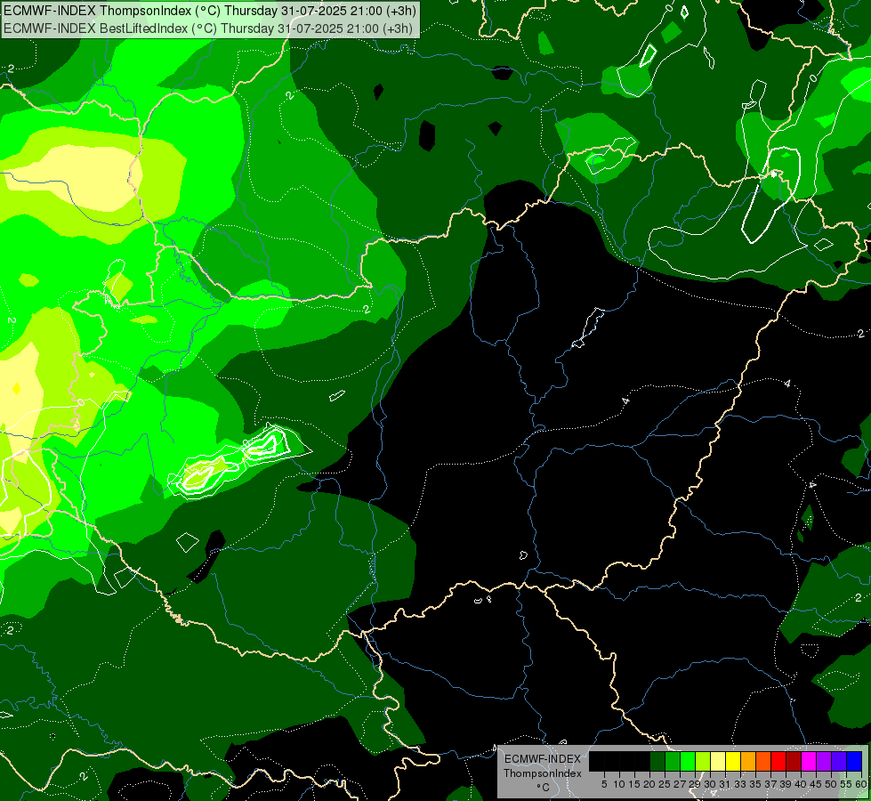
Task: Click the pale yellow 30–31 legend swatch
Action: (x=718, y=762)
